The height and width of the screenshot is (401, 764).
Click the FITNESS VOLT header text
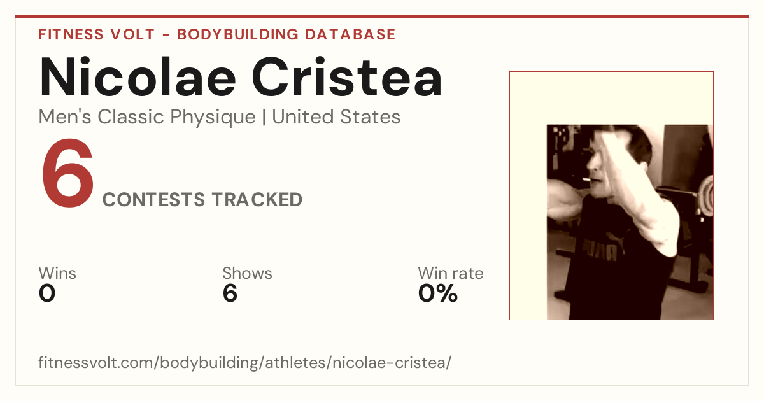(97, 34)
